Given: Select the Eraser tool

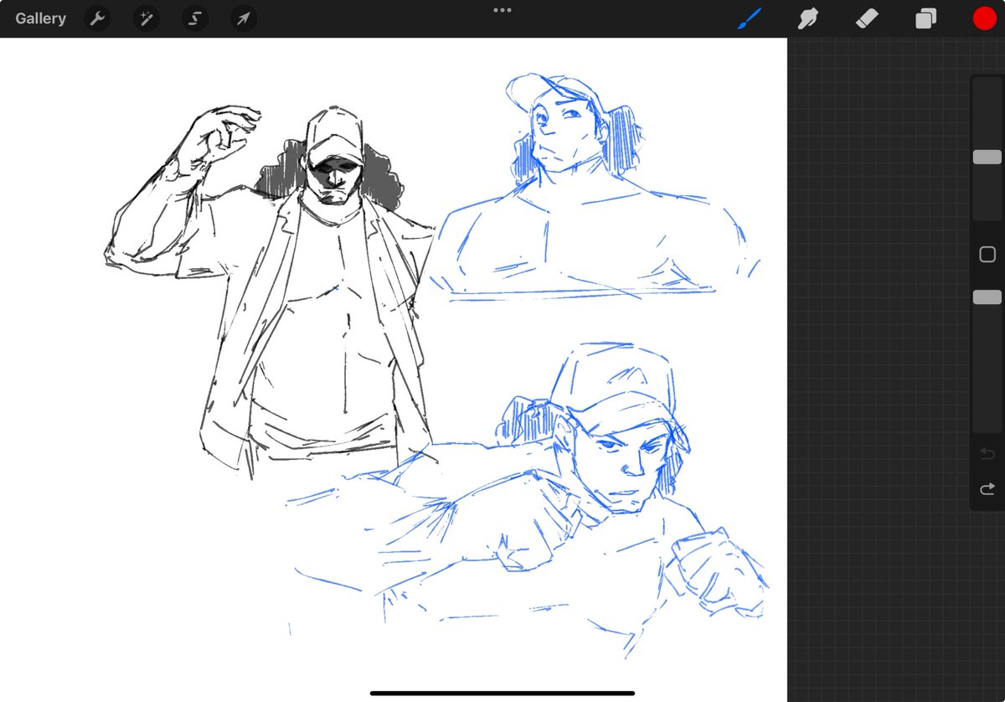Looking at the screenshot, I should click(867, 18).
